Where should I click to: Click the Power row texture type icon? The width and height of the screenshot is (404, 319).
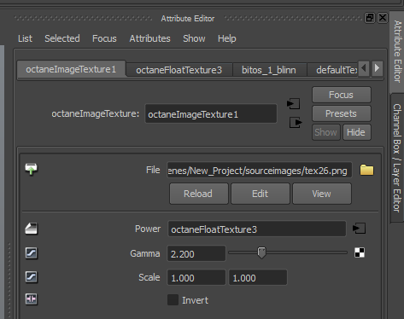(31, 229)
